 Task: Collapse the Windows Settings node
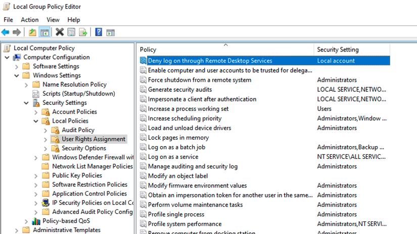(x=17, y=76)
